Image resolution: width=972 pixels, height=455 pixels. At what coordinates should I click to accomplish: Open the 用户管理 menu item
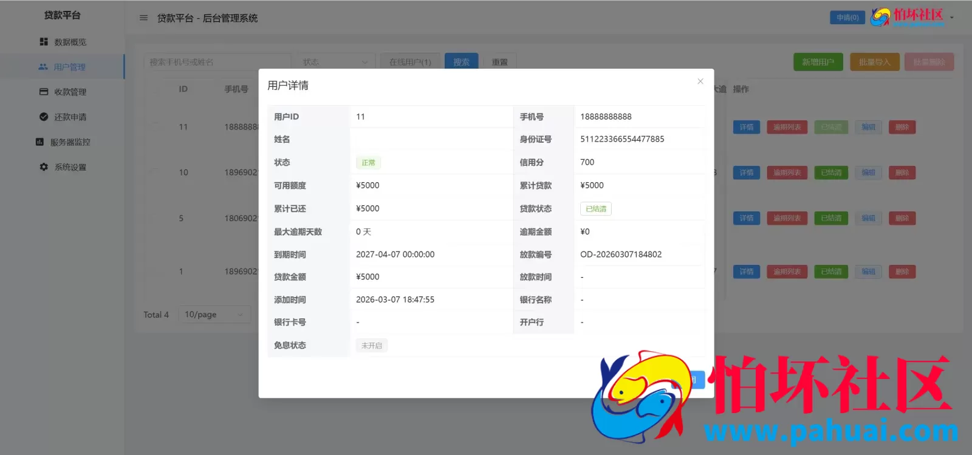pos(62,67)
